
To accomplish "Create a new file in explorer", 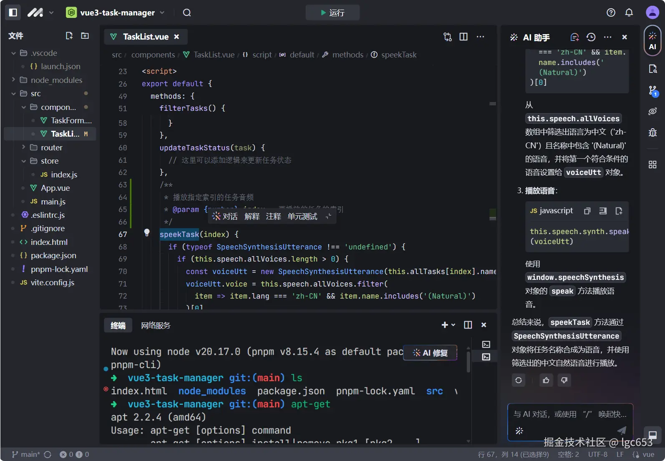I will [69, 36].
